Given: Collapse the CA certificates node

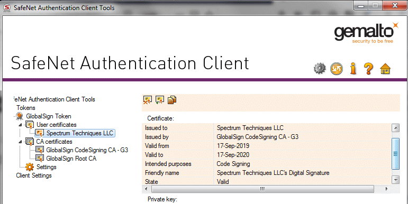Looking at the screenshot, I should 21,142.
